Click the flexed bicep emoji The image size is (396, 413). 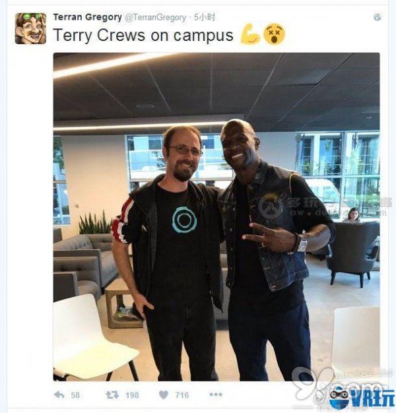[x=250, y=34]
